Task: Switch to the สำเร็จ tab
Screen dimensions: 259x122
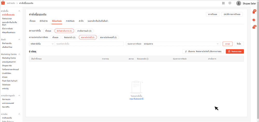Action: tap(81, 21)
